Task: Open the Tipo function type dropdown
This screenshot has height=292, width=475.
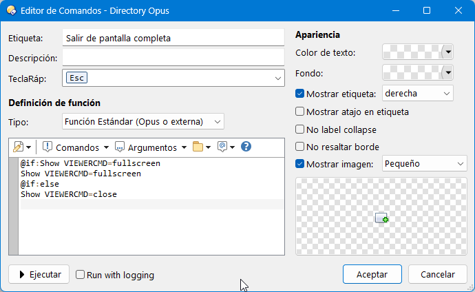Action: coord(143,121)
